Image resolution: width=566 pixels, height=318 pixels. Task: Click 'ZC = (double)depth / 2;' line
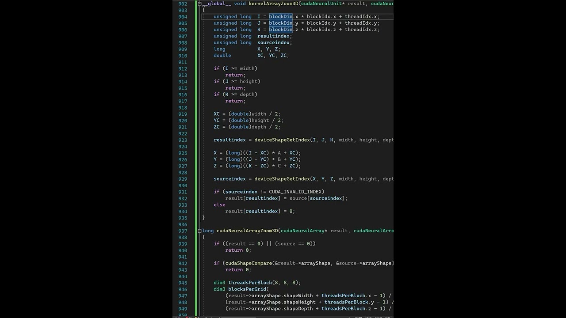(x=247, y=127)
